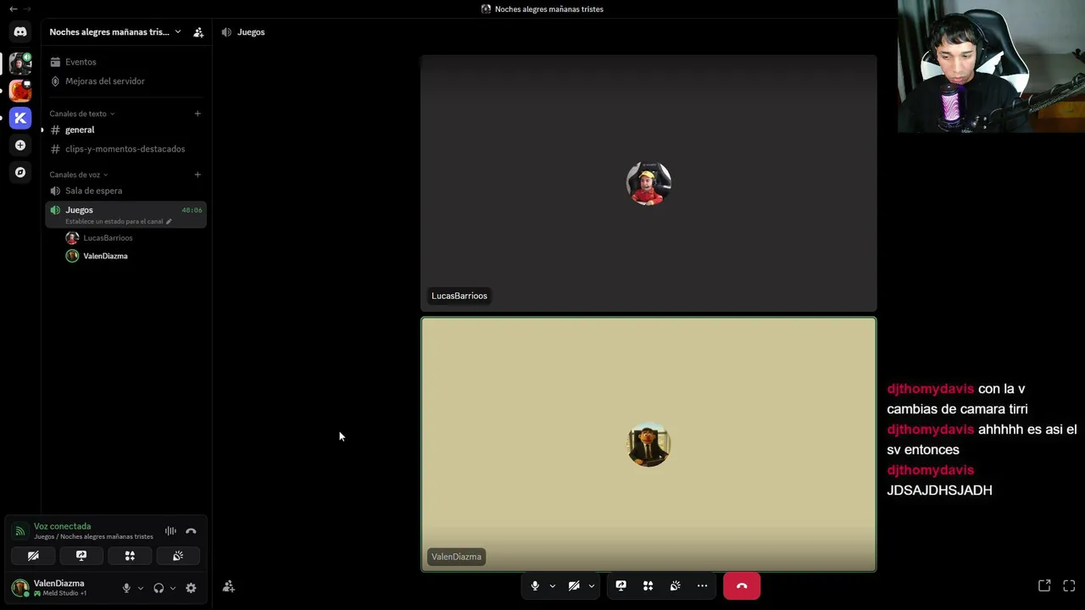Image resolution: width=1085 pixels, height=610 pixels.
Task: Open soundboard in the voice panel
Action: (x=178, y=556)
